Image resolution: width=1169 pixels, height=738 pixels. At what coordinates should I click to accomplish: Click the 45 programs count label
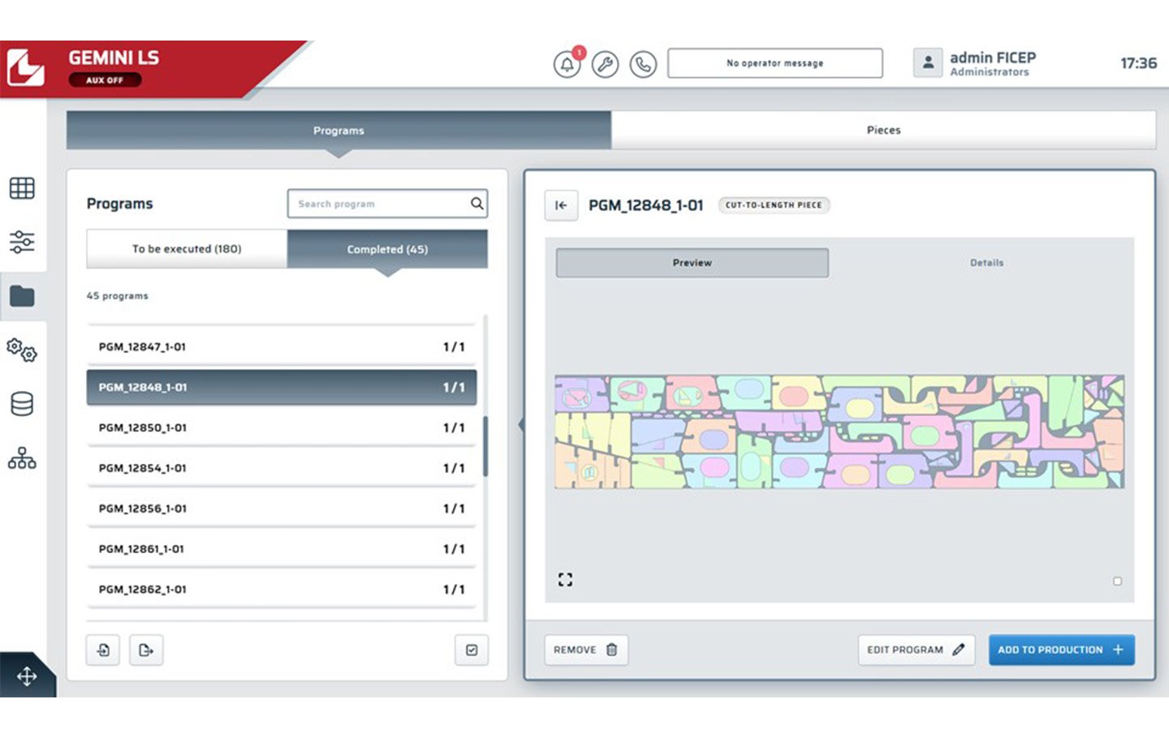(x=118, y=296)
